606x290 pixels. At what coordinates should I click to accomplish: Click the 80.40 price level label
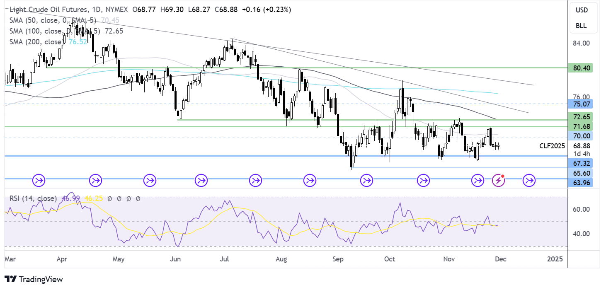pyautogui.click(x=581, y=68)
